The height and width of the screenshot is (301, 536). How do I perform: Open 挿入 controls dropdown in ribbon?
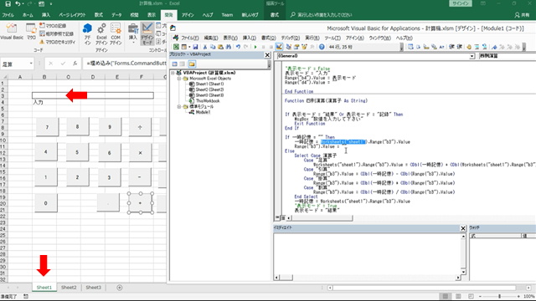133,33
